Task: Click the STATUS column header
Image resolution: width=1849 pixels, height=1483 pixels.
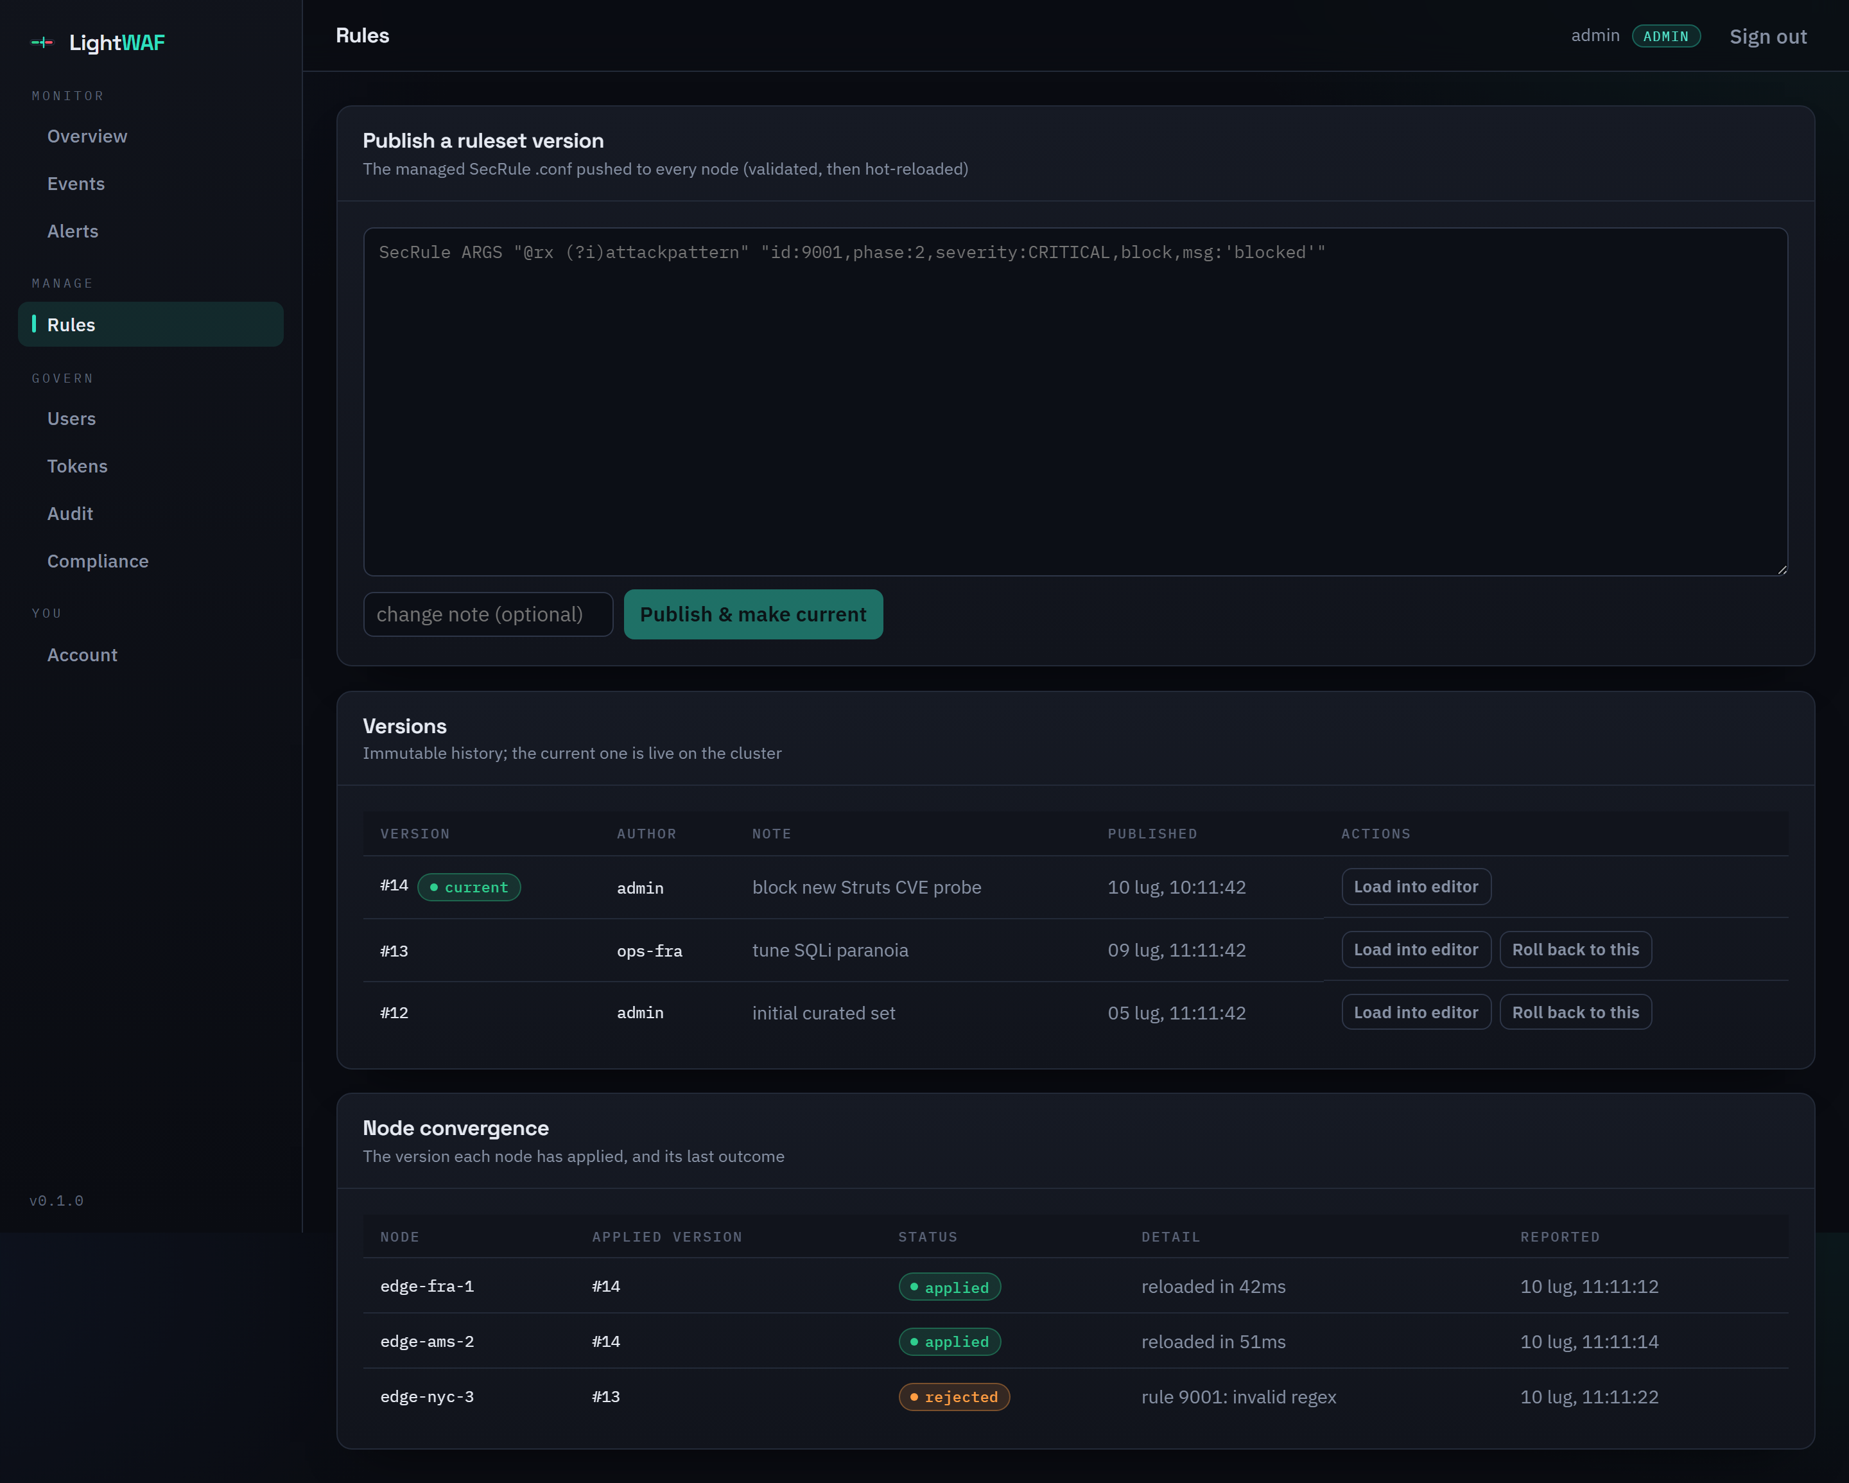Action: (927, 1237)
